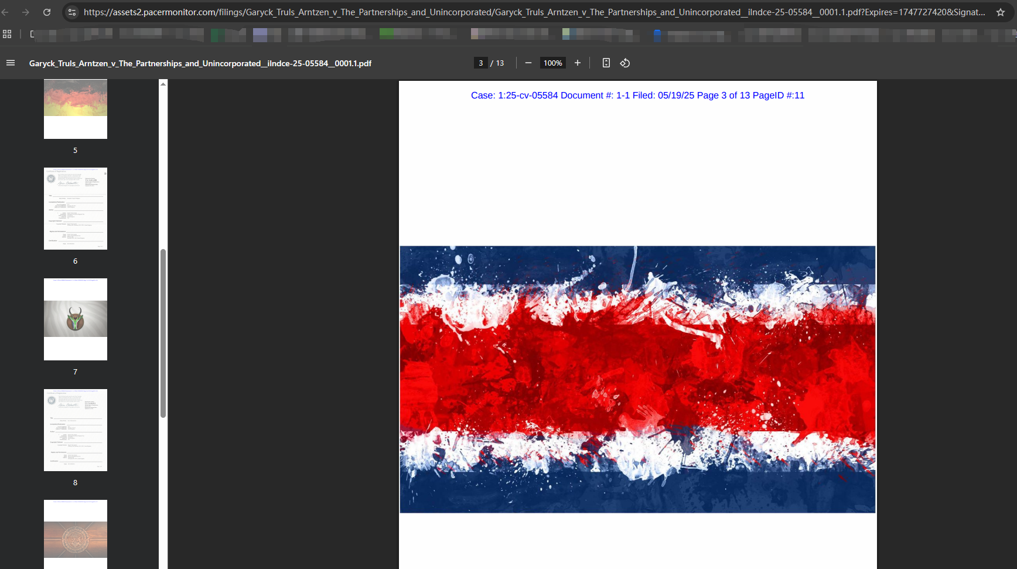1017x569 pixels.
Task: Click the zoom in plus button
Action: [x=577, y=63]
